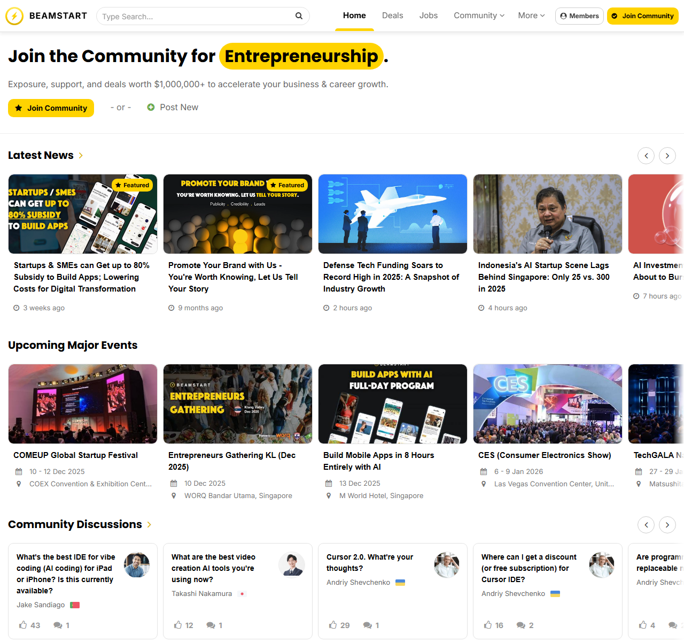The width and height of the screenshot is (684, 642).
Task: Open the More dropdown menu
Action: [531, 16]
